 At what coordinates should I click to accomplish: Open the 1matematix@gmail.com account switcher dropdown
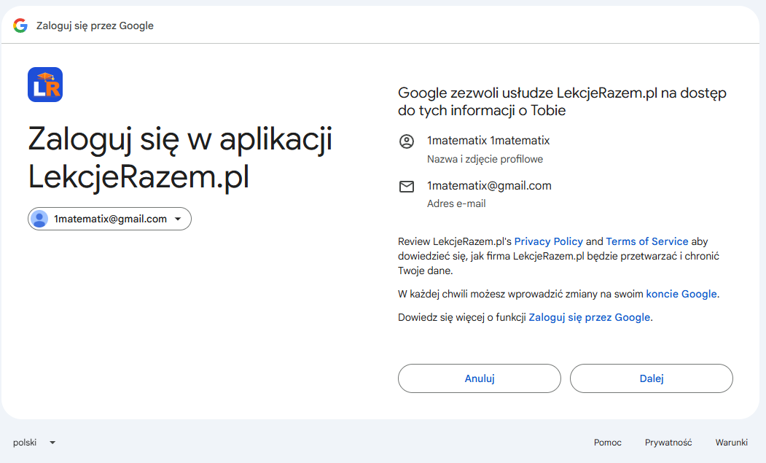(109, 219)
